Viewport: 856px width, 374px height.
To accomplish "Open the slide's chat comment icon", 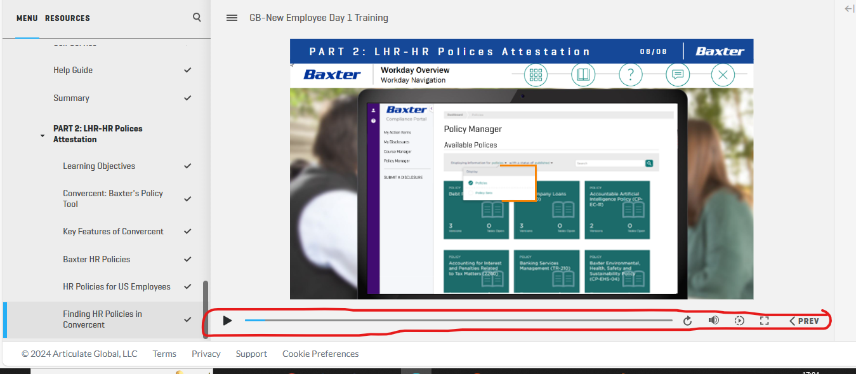I will (678, 75).
